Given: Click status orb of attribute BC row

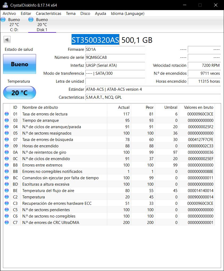Looking at the screenshot, I should (7, 178).
